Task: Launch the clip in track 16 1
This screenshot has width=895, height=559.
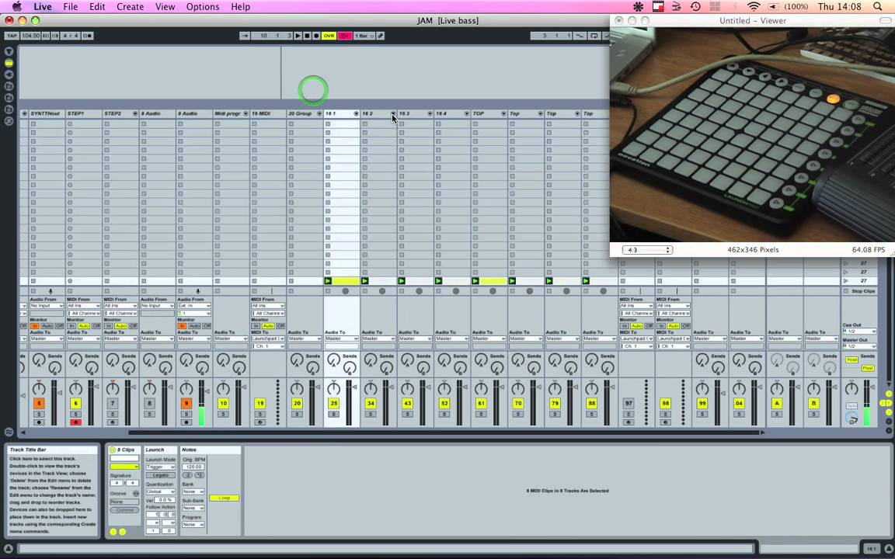Action: tap(328, 280)
